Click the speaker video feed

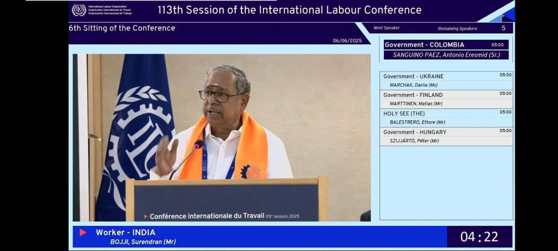(x=222, y=138)
